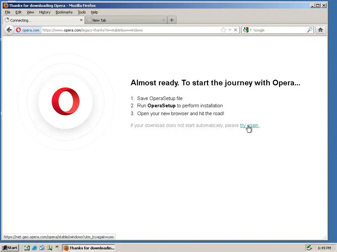The height and width of the screenshot is (252, 337).
Task: Open the URL history dropdown arrow
Action: 230,30
